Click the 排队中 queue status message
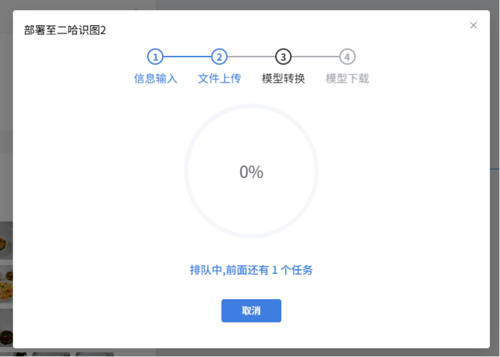Screen dimensions: 500x357 point(251,270)
